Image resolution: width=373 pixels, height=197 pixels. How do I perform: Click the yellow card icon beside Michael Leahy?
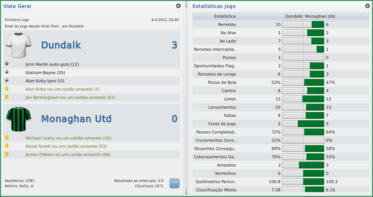coord(7,138)
